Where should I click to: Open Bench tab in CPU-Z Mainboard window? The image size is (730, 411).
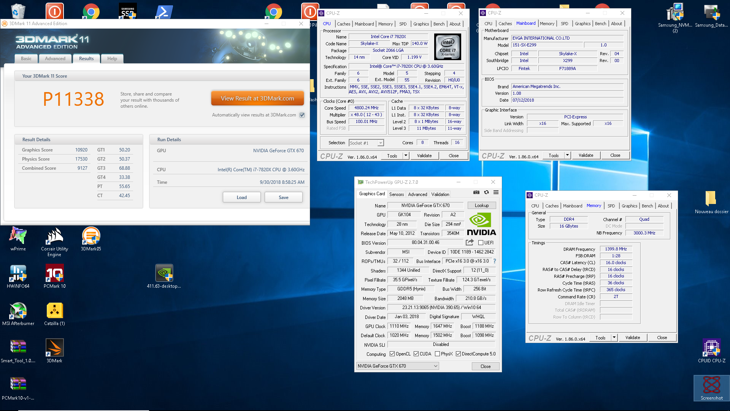600,24
